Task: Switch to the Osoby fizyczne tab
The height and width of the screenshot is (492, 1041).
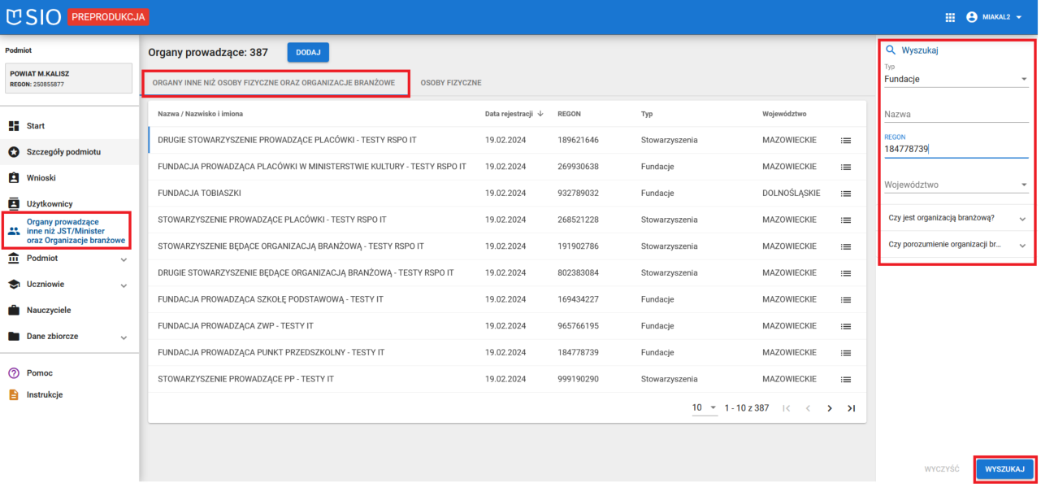Action: [x=451, y=83]
